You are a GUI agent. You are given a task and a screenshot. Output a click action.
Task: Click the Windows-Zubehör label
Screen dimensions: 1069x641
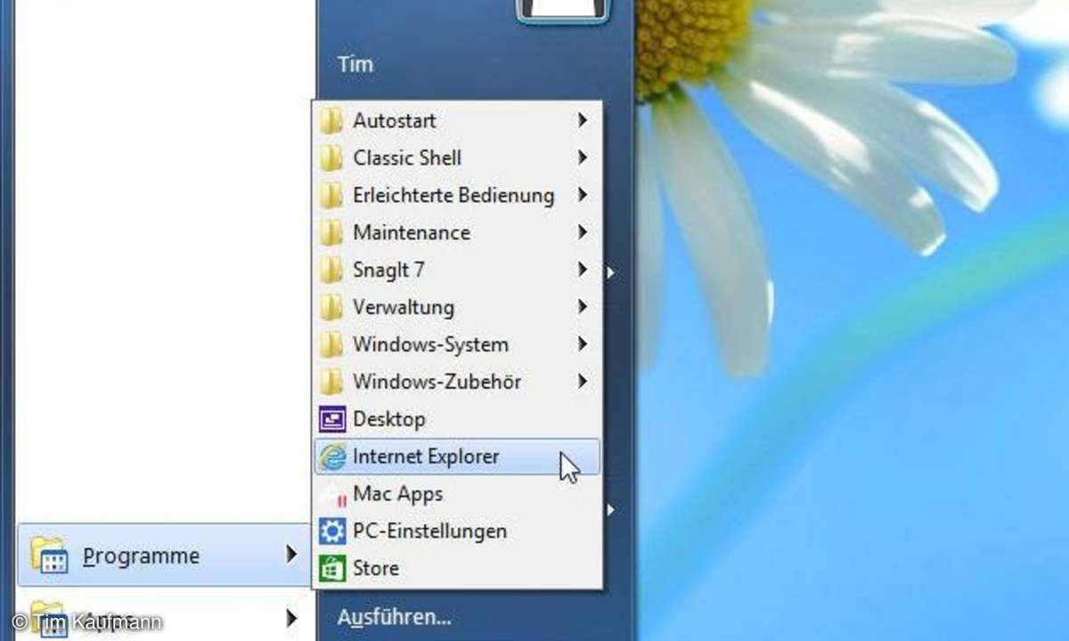pos(437,382)
